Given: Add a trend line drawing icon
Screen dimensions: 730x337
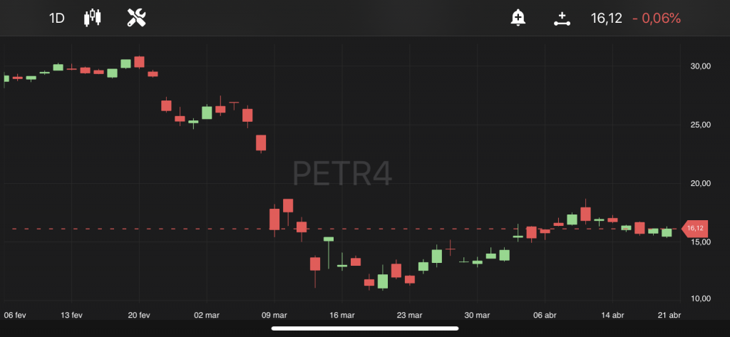Looking at the screenshot, I should pos(562,19).
